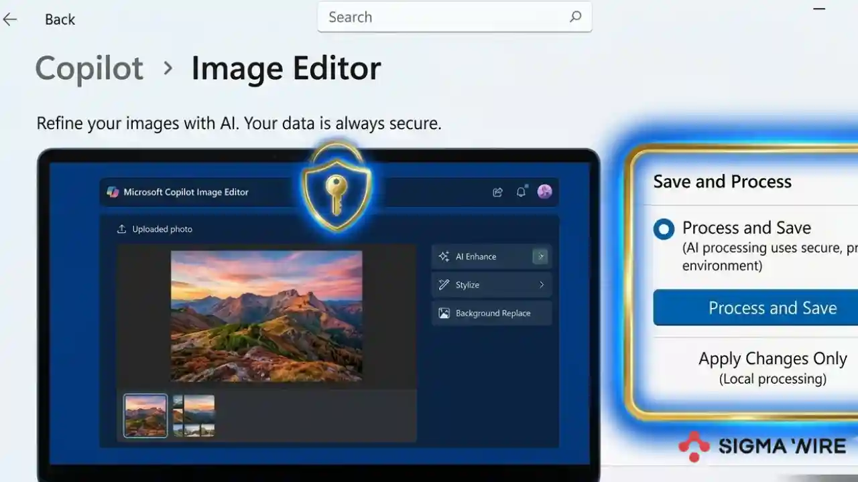Click the Uploaded photo label

(162, 229)
